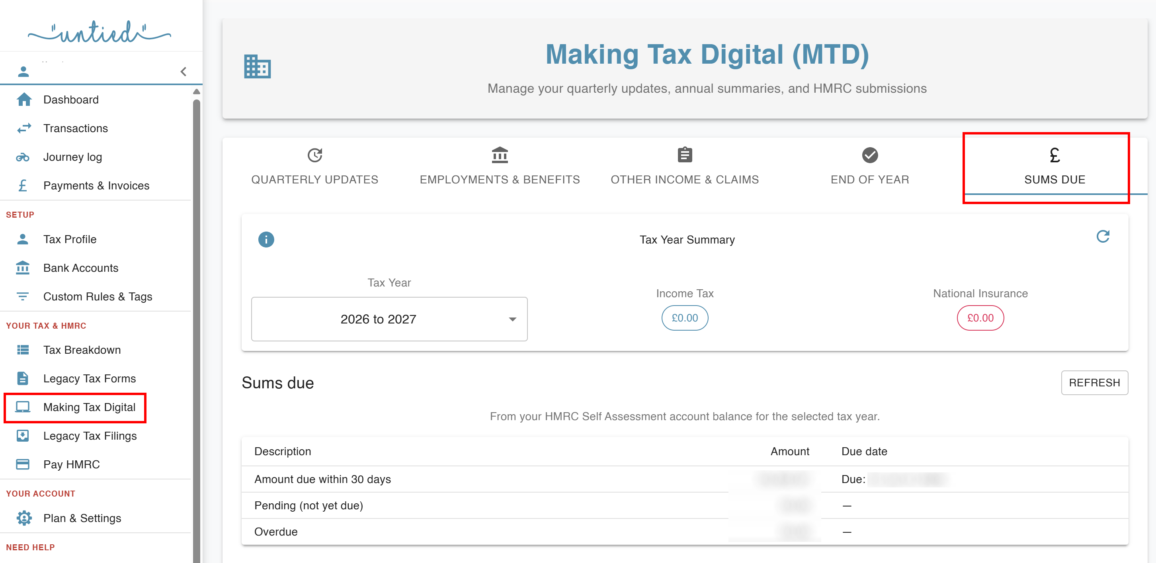
Task: Open Pay HMRC
Action: click(71, 464)
